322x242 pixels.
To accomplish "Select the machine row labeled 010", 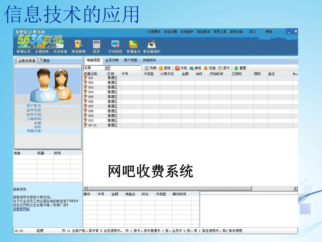I will pyautogui.click(x=190, y=120).
